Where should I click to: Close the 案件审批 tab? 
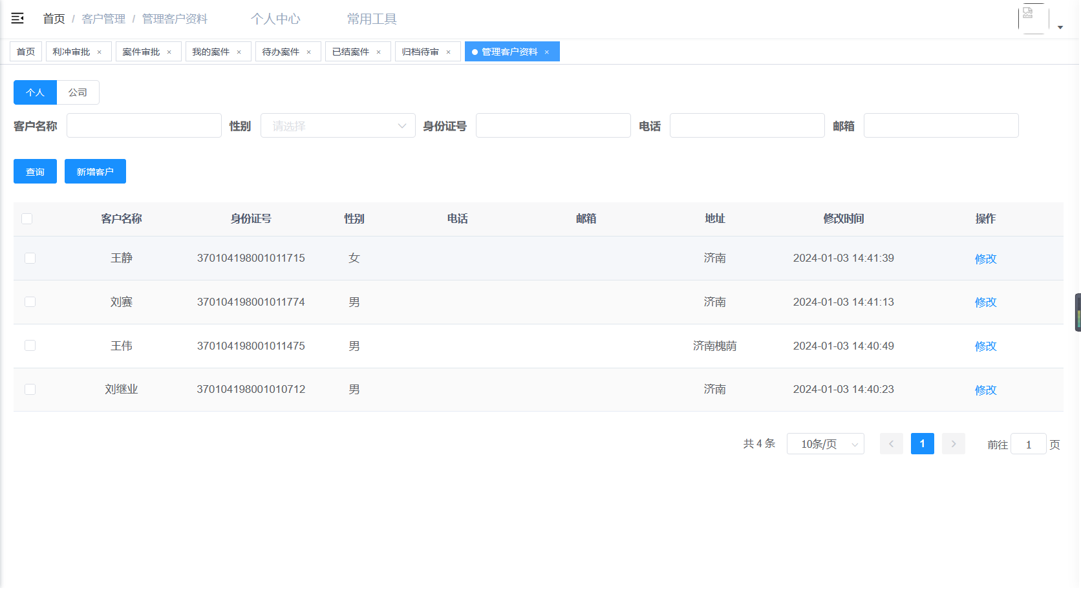tap(169, 52)
